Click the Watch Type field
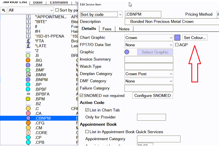 click(149, 67)
